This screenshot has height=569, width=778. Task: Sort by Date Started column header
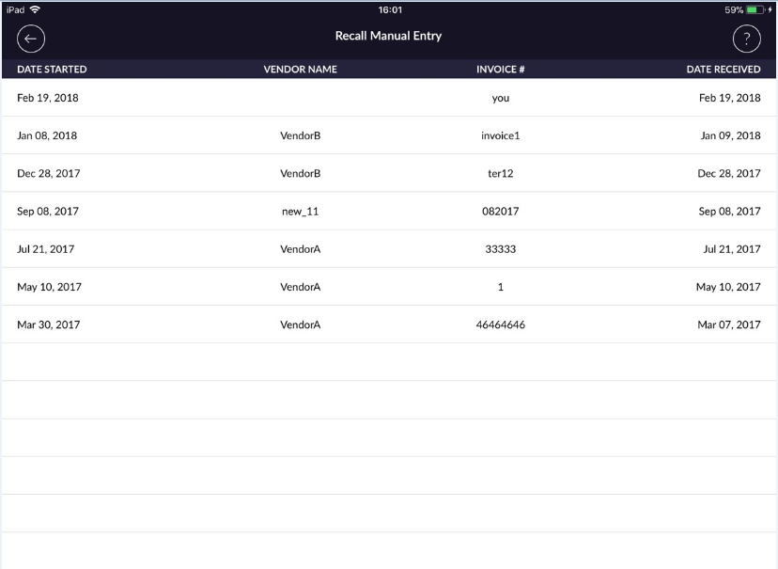(52, 70)
